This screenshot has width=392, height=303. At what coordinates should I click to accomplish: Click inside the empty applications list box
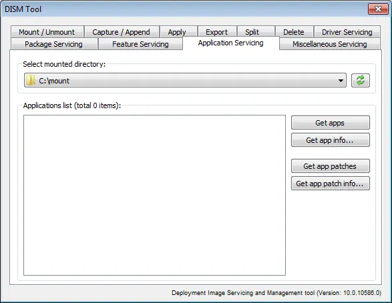(154, 195)
